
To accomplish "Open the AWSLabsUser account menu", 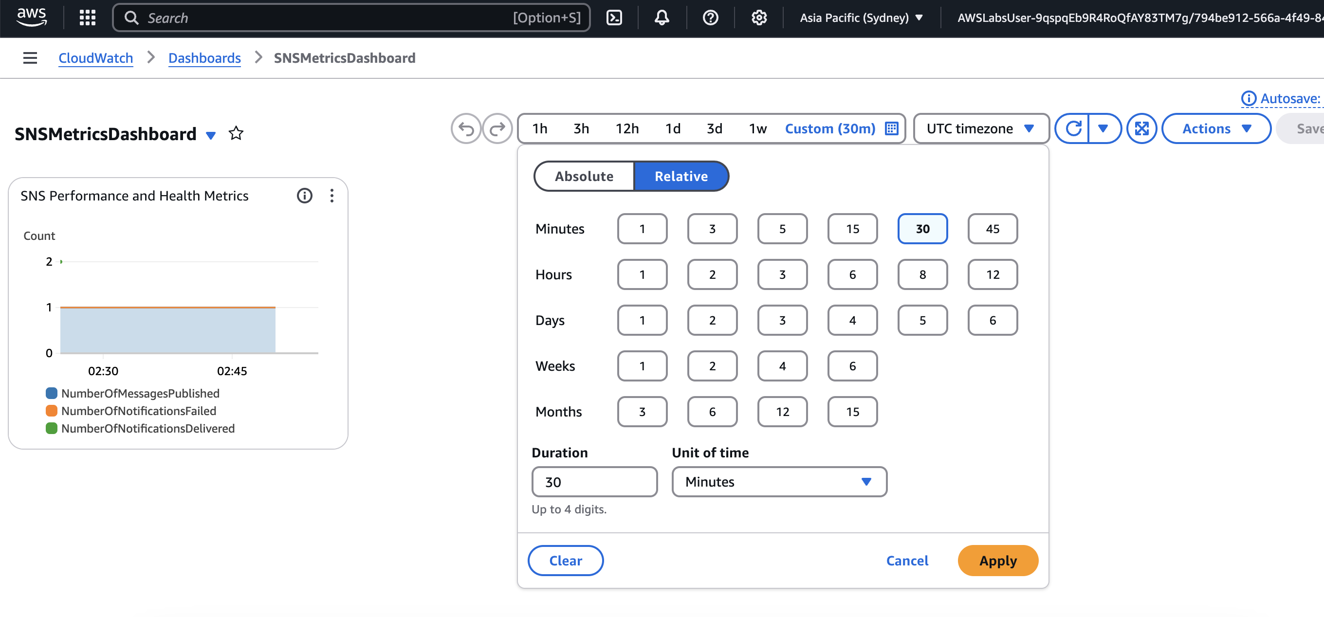I will (x=1140, y=18).
